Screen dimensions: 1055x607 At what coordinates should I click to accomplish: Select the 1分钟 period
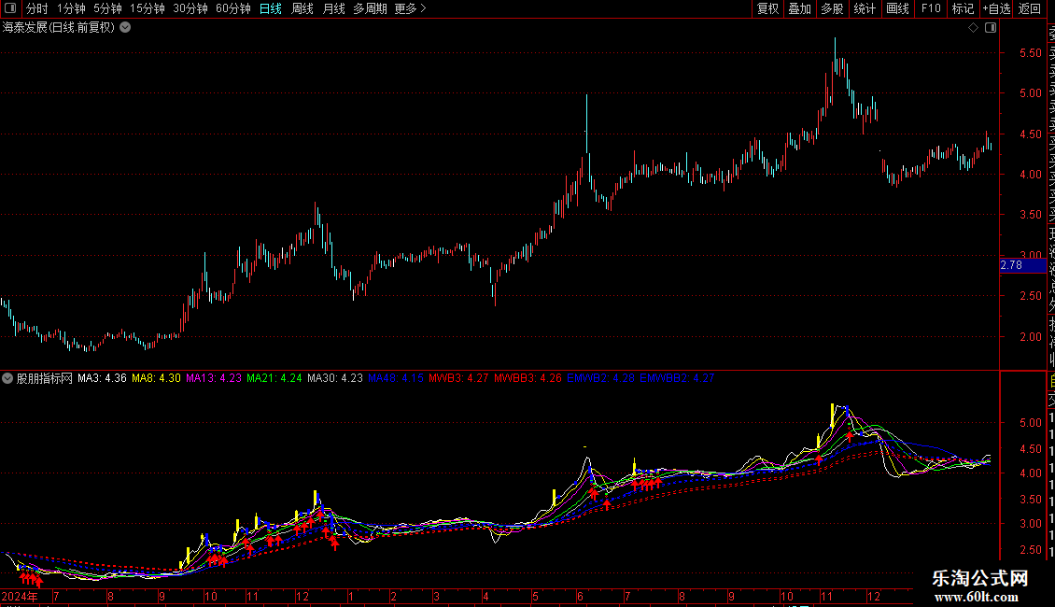[x=71, y=8]
